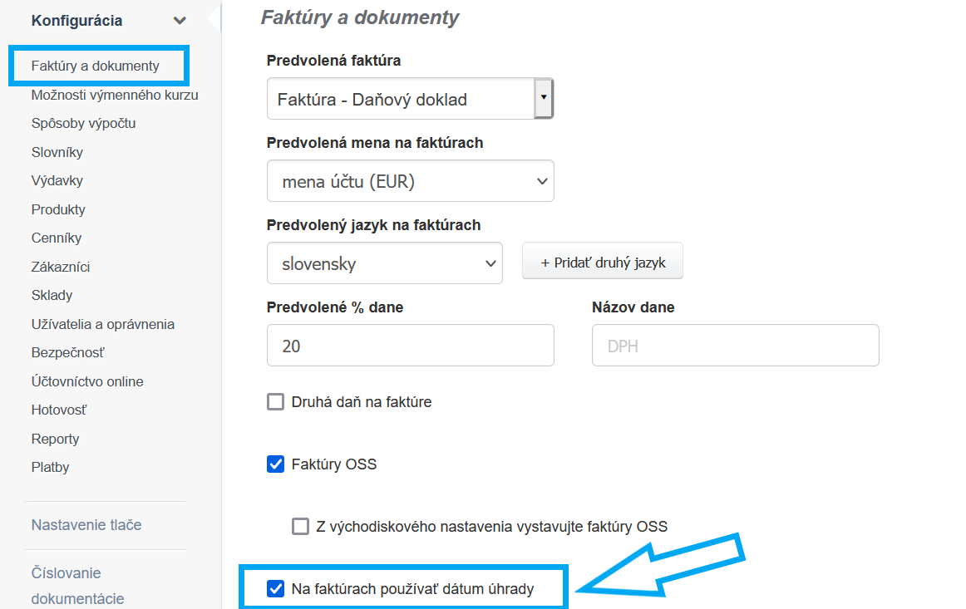This screenshot has height=609, width=966.
Task: Go to Možnosti výmenného kurzu
Action: point(115,95)
